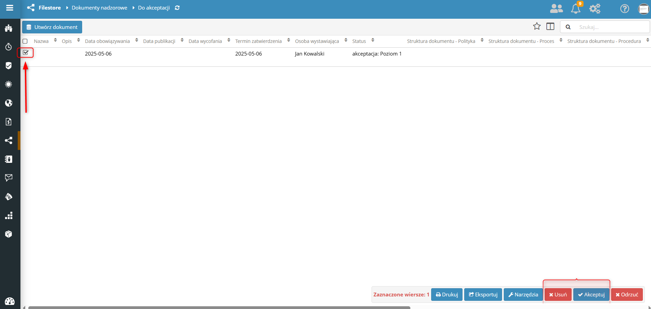Click the red Usuń button
651x309 pixels.
click(x=558, y=294)
